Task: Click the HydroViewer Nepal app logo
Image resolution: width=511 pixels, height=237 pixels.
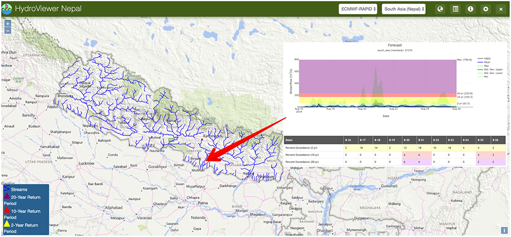Action: coord(7,9)
